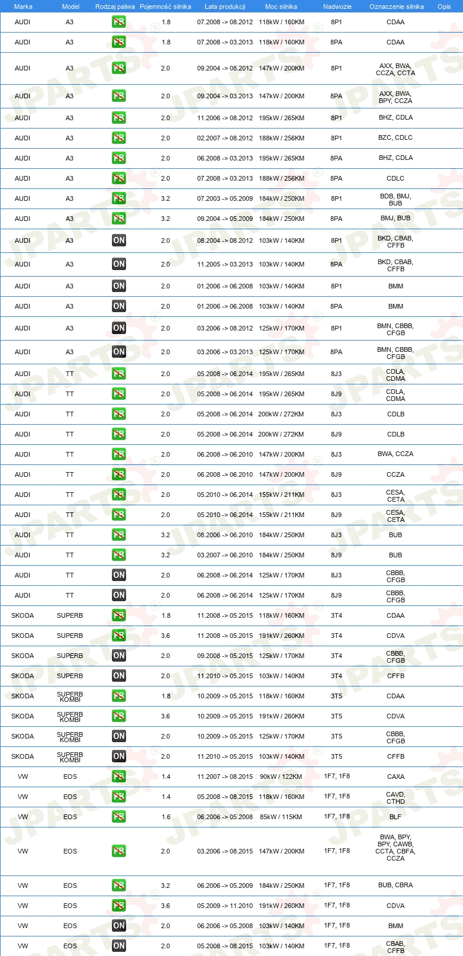Click 'SKODA' in Superb Kombi 103kW CFFB row
This screenshot has height=956, width=463.
(22, 756)
